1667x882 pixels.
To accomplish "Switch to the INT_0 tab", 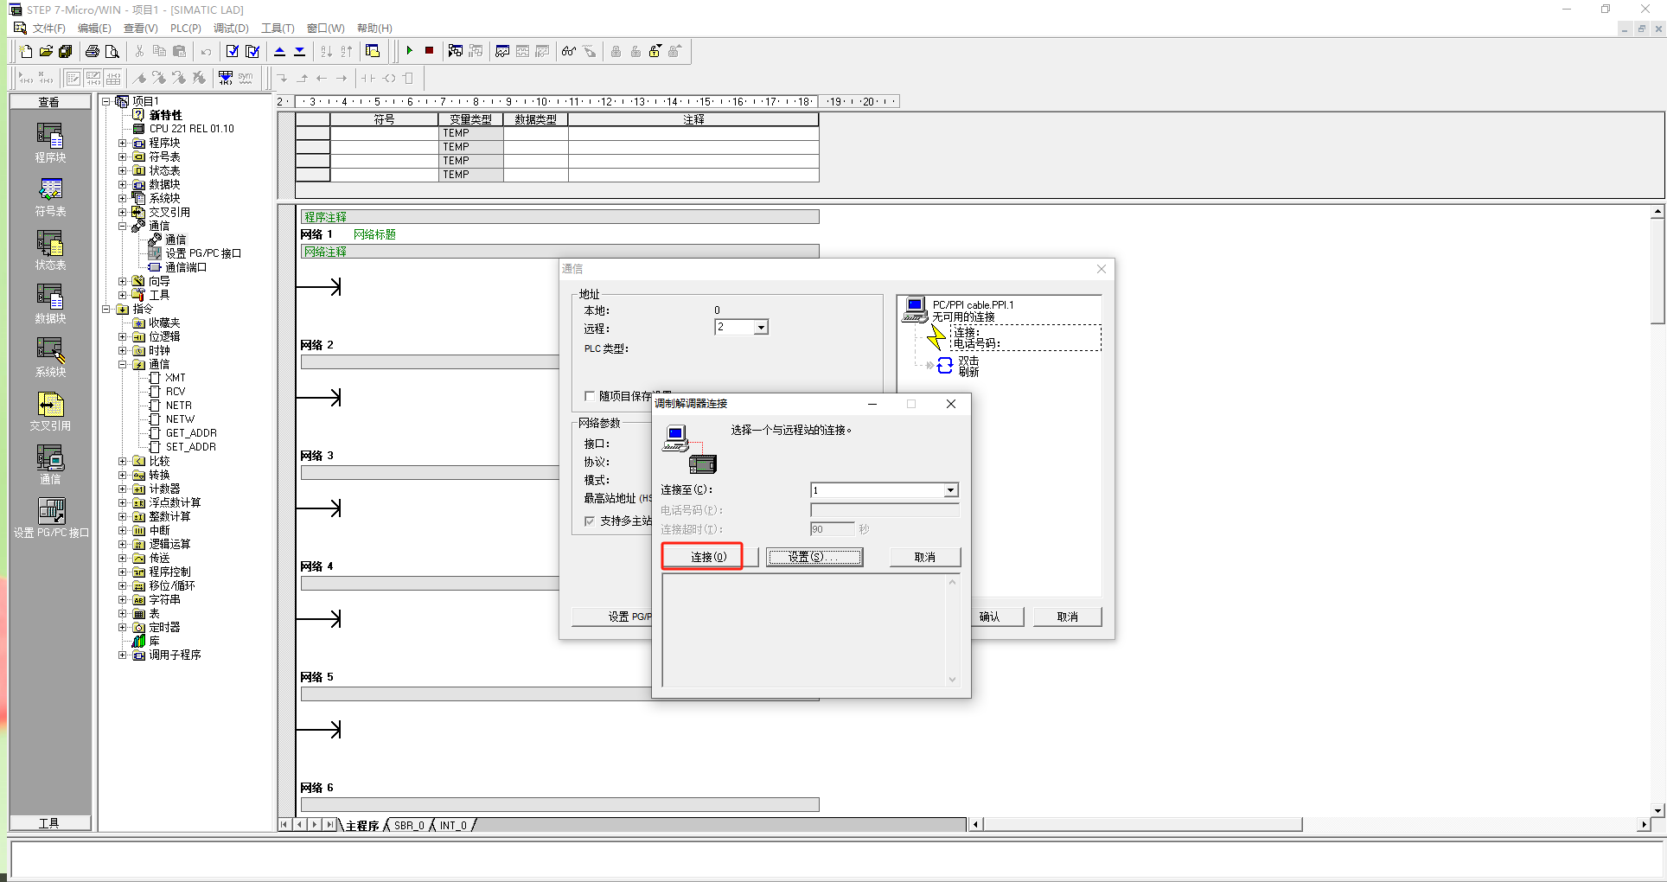I will [x=453, y=826].
